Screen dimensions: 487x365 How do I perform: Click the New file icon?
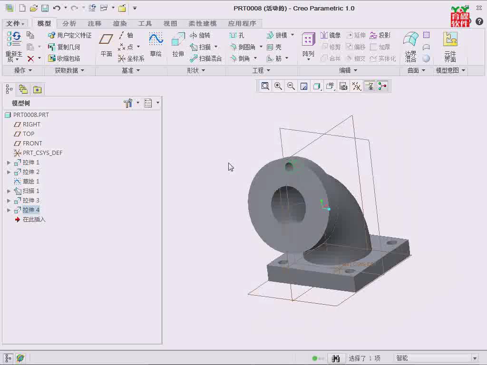click(22, 8)
